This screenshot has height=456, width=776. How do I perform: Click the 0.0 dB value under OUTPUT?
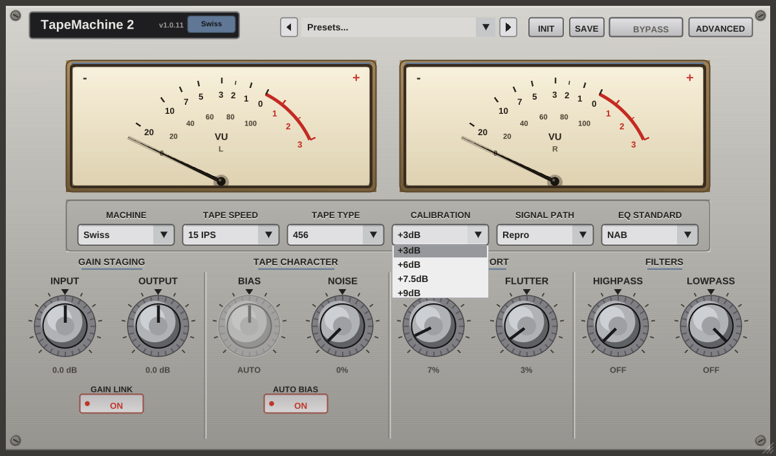(158, 370)
